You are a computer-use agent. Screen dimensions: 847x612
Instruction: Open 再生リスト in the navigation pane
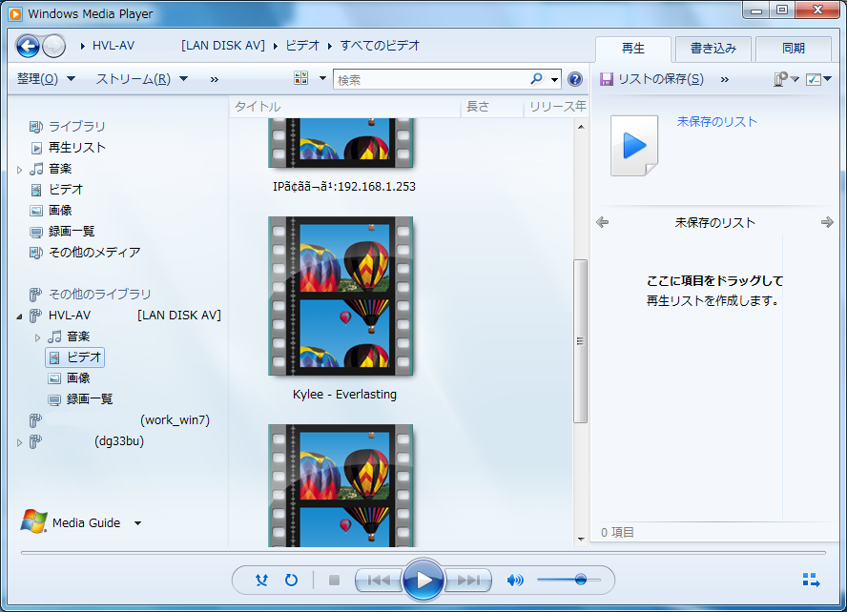pos(76,148)
